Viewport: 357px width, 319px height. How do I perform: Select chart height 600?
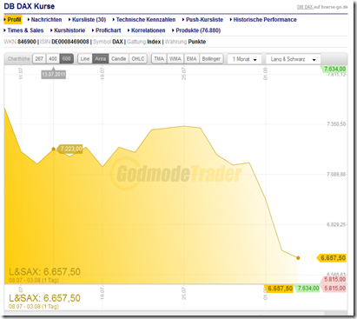(x=67, y=59)
